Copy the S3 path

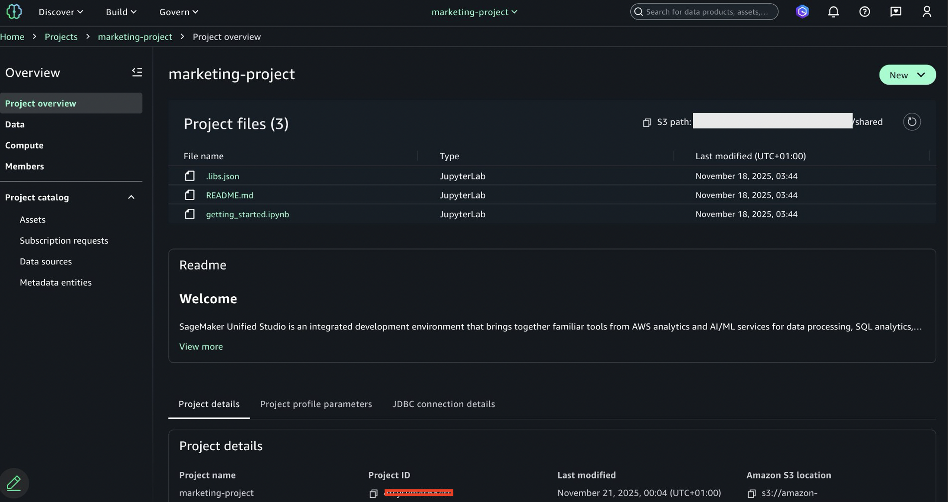(647, 122)
